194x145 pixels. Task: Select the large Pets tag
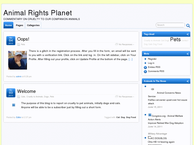tap(175, 39)
